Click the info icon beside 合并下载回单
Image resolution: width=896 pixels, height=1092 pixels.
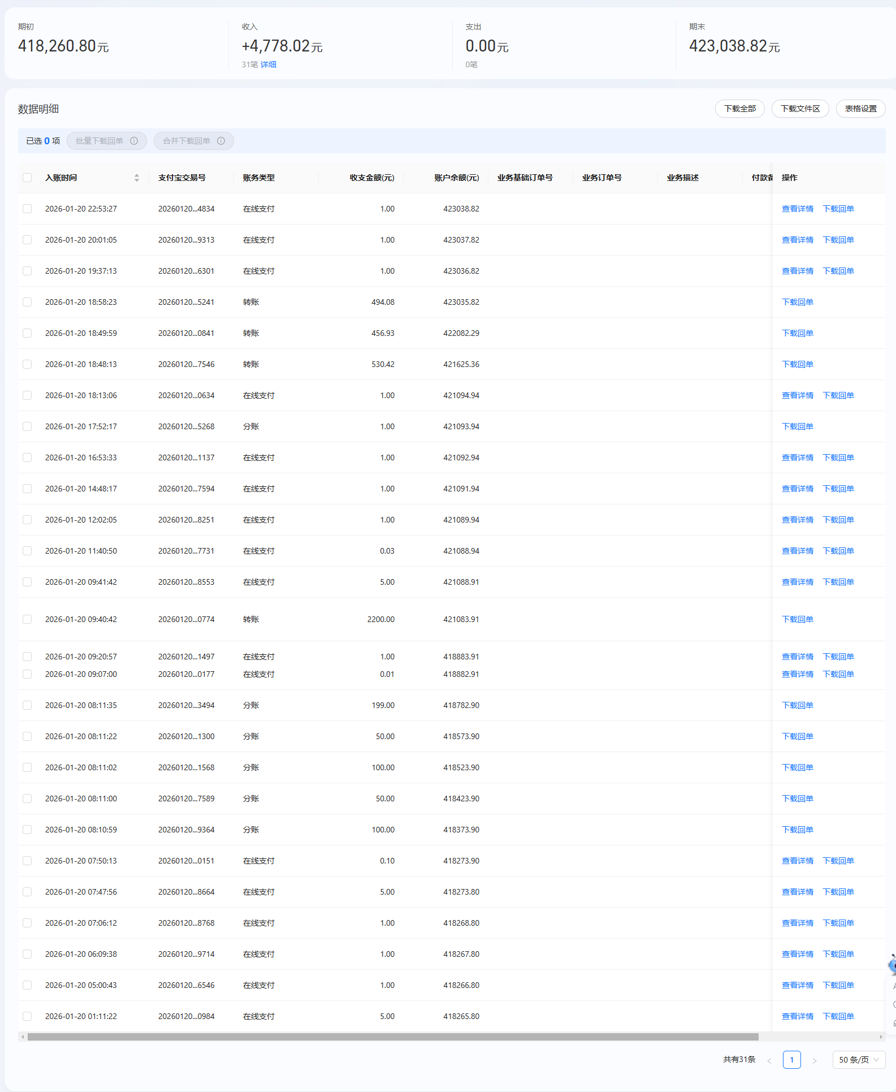pyautogui.click(x=221, y=141)
